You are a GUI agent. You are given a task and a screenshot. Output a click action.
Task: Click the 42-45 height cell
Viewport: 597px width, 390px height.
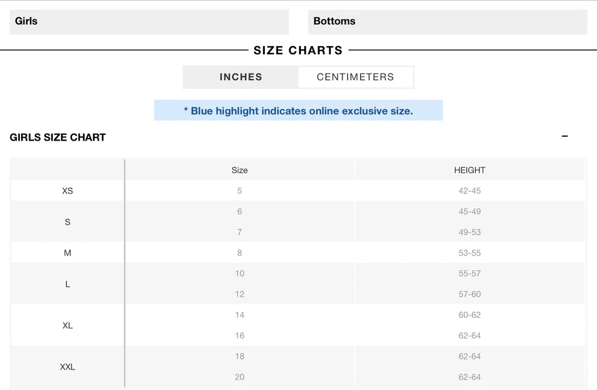pyautogui.click(x=470, y=191)
